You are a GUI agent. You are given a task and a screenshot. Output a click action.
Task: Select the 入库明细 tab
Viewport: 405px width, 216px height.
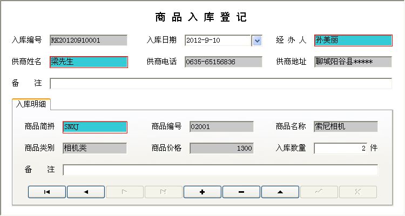click(31, 104)
